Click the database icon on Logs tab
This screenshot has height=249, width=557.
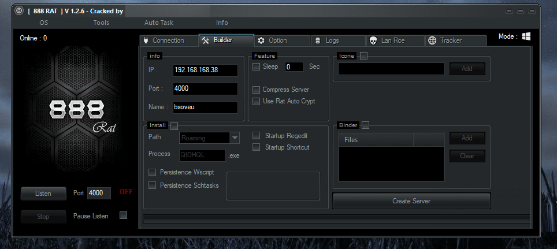[x=317, y=40]
